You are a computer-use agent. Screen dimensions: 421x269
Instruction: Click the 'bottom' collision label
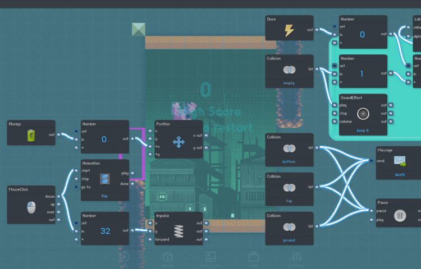pyautogui.click(x=289, y=161)
